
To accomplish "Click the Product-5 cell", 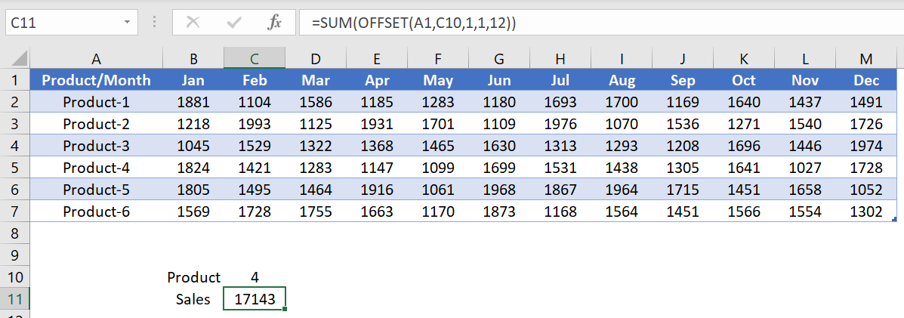I will pyautogui.click(x=96, y=190).
